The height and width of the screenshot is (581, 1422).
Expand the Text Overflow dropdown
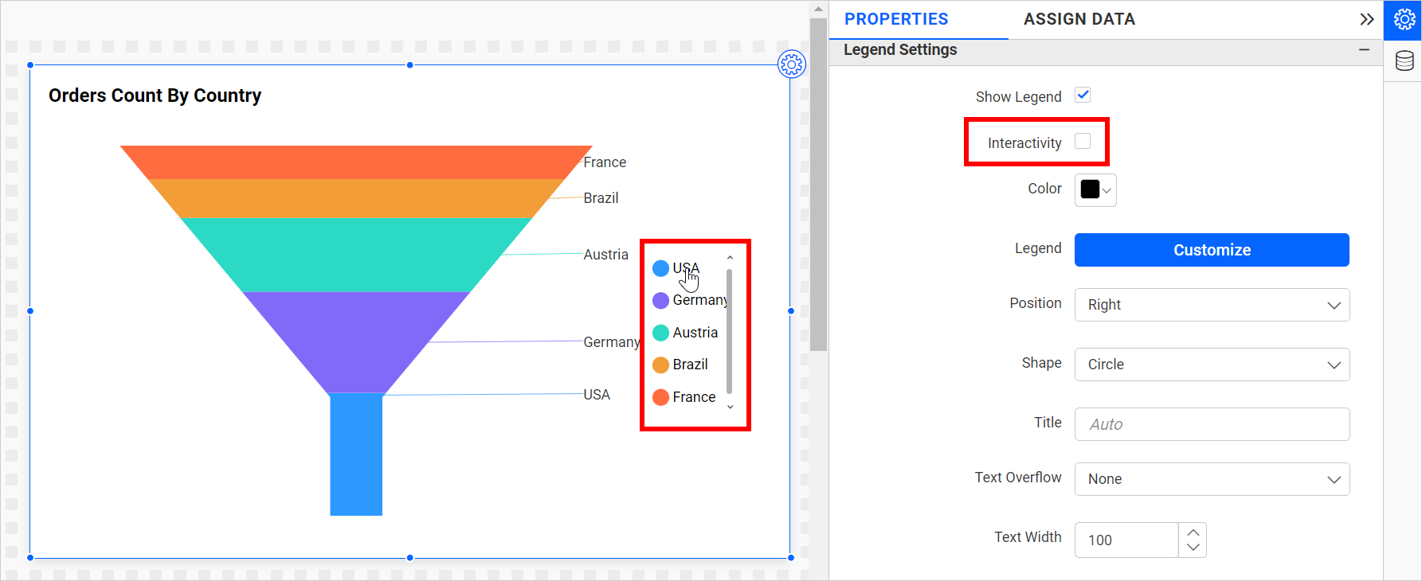tap(1211, 479)
